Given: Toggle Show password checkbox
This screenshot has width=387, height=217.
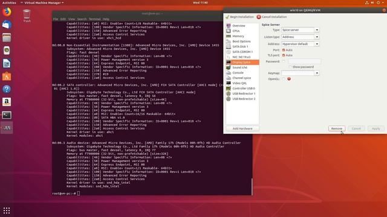Looking at the screenshot, I should 290,67.
